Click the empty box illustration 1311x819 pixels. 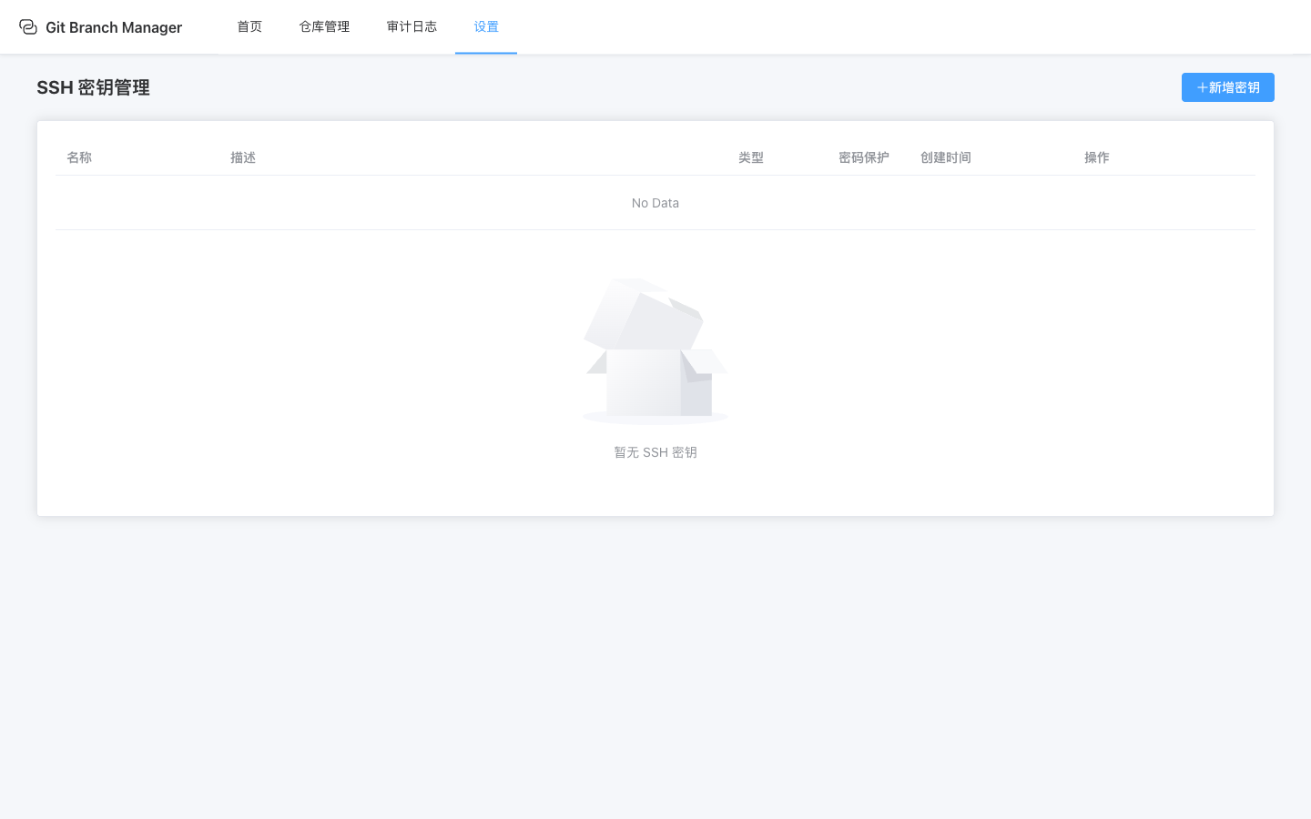[x=655, y=350]
